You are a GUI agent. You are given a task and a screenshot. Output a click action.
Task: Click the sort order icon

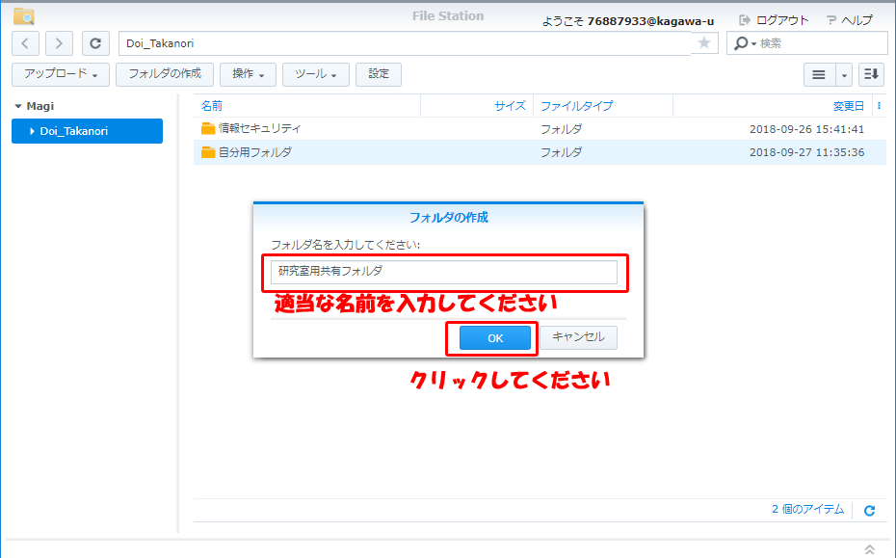pyautogui.click(x=871, y=74)
